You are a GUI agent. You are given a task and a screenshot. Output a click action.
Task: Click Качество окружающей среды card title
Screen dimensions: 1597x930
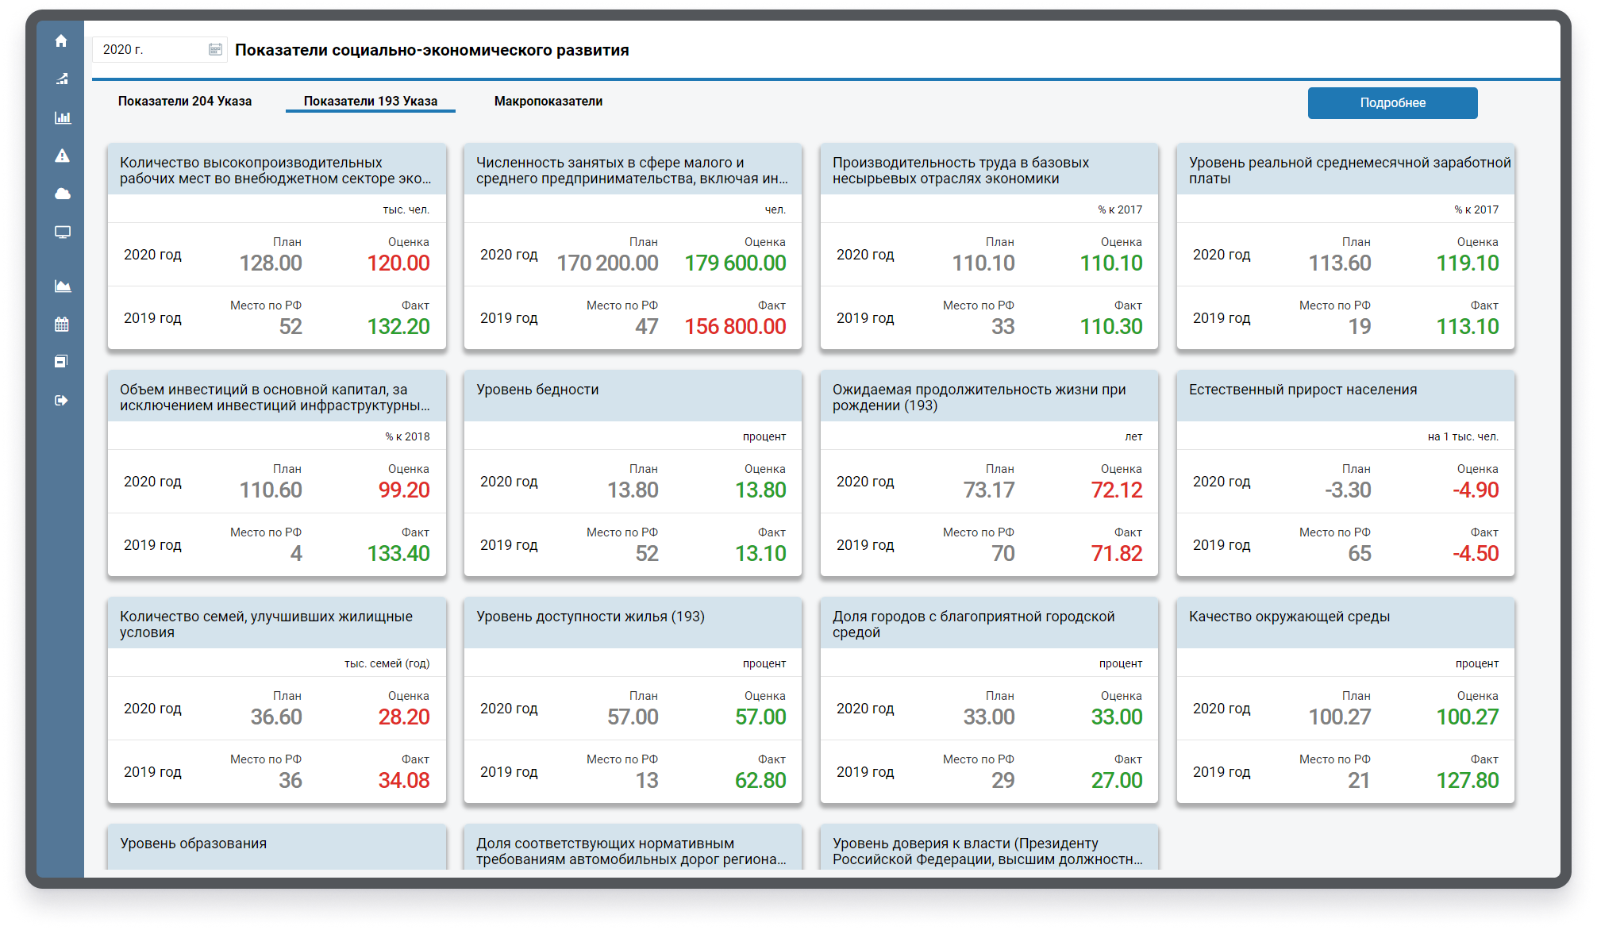click(1289, 617)
